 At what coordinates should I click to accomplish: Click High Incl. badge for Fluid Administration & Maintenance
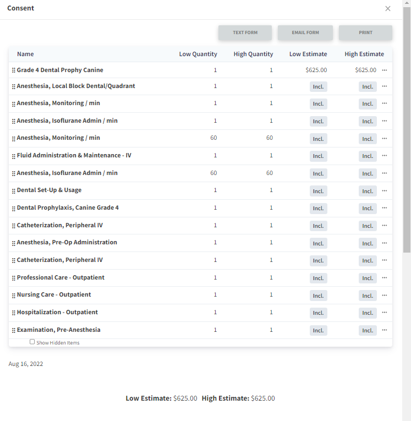point(368,156)
